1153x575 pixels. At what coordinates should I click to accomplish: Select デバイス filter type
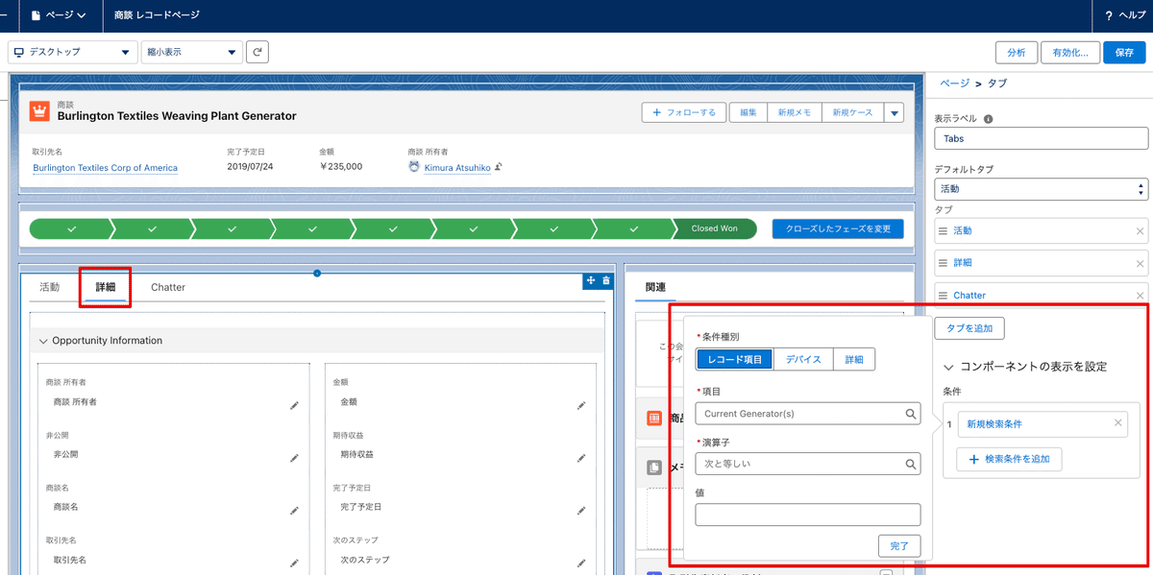point(803,359)
